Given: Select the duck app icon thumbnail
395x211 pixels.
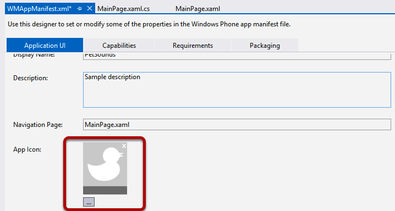Looking at the screenshot, I should pos(105,164).
